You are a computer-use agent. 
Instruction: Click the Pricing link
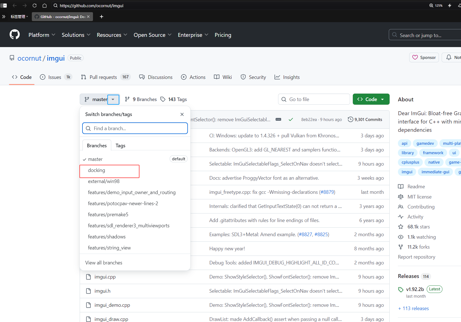coord(223,35)
